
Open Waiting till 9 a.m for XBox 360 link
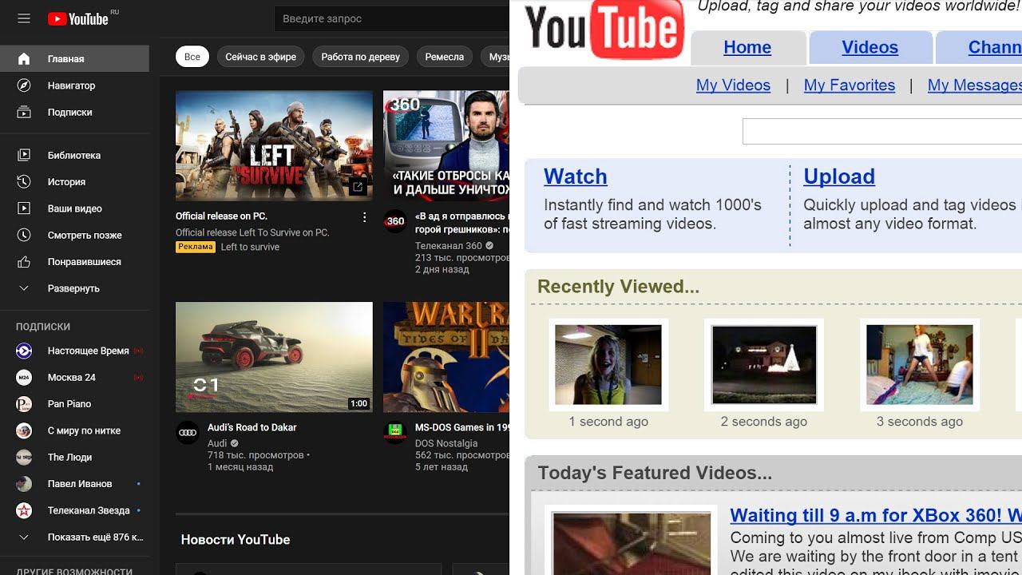coord(876,515)
